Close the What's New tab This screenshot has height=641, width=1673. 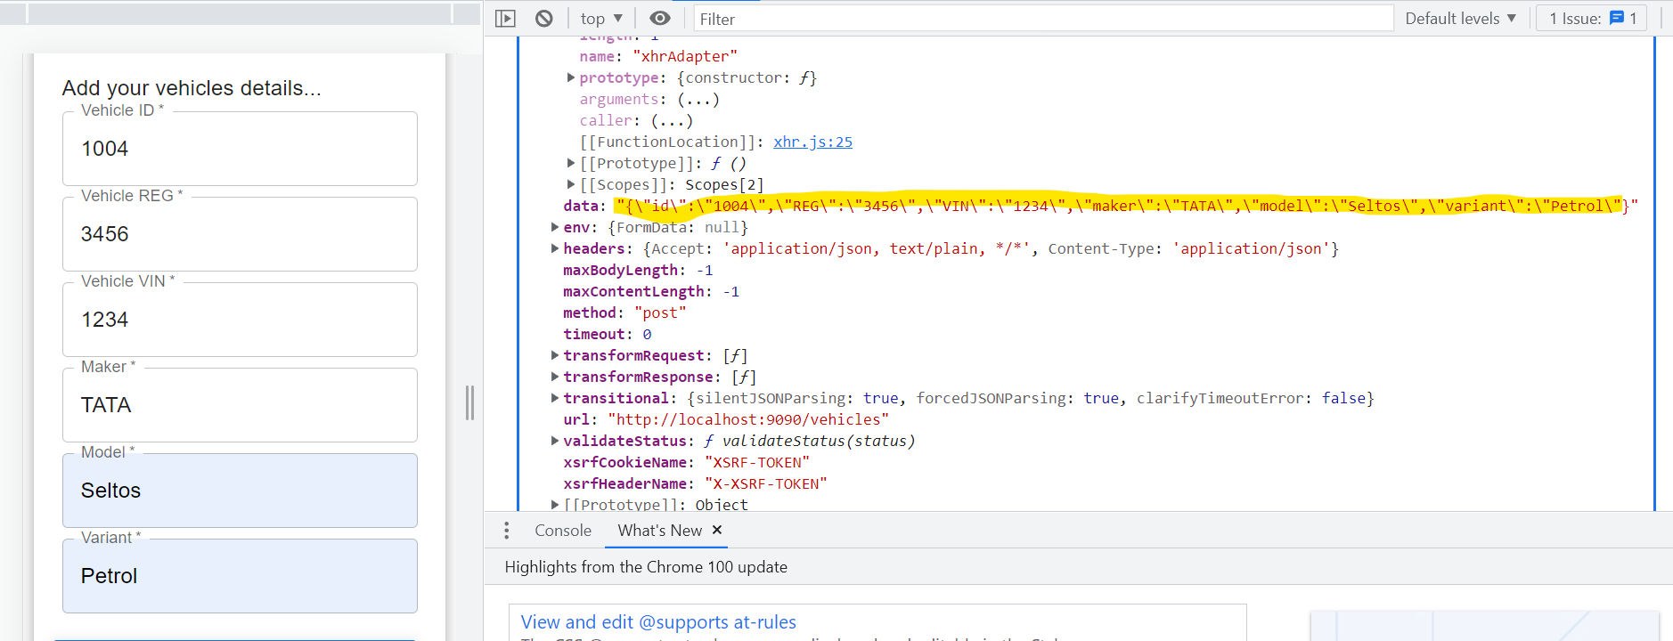point(717,530)
